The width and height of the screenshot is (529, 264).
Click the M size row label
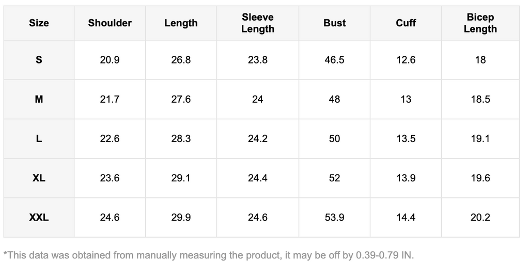[x=39, y=99]
